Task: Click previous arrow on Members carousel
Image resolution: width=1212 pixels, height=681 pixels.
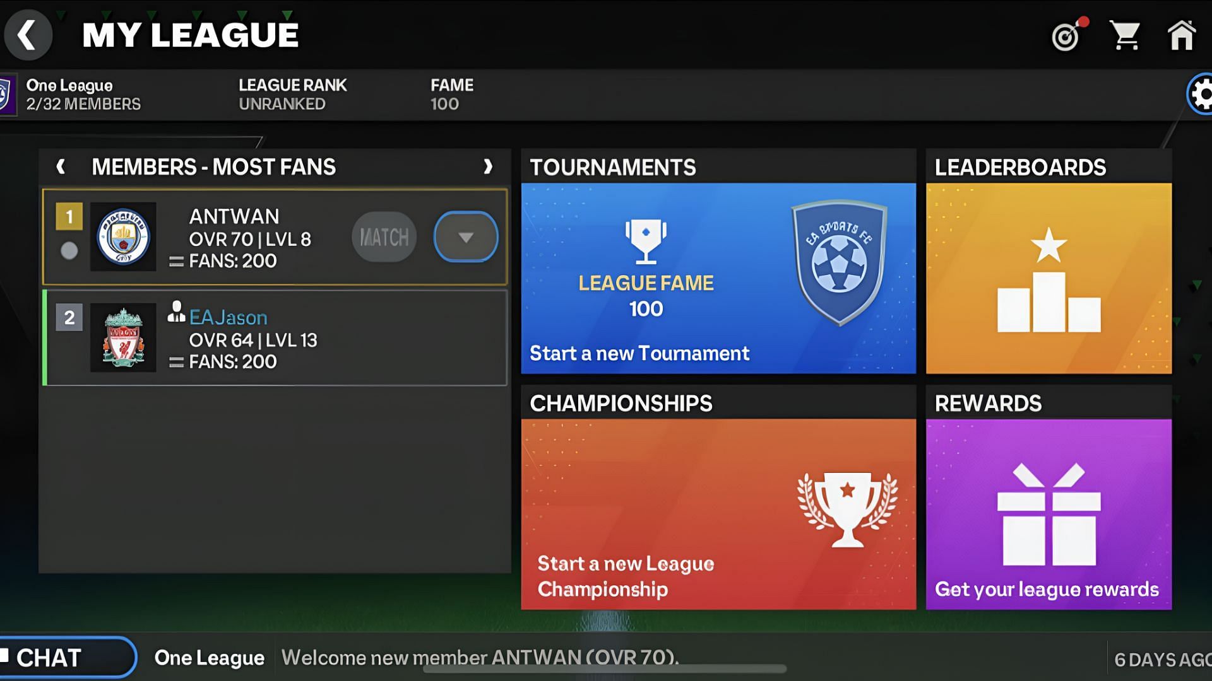Action: [62, 166]
